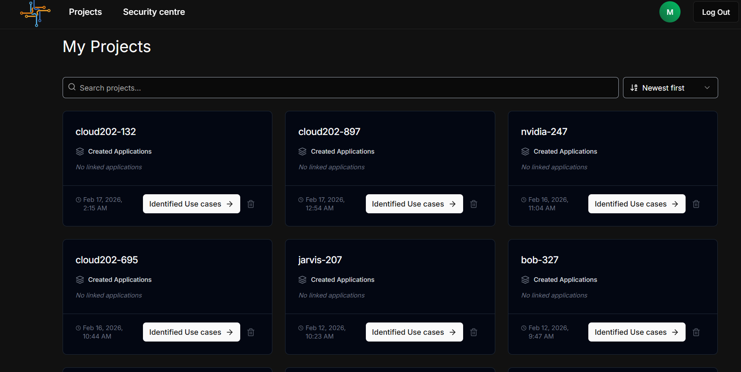View Identified Use cases for nvidia-247
The image size is (741, 372).
(637, 204)
